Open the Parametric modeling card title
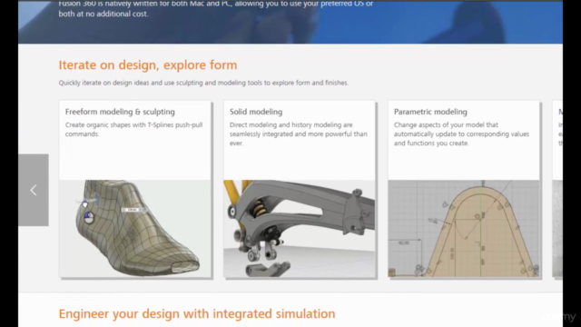Screen dimensions: 581x327 [x=430, y=112]
